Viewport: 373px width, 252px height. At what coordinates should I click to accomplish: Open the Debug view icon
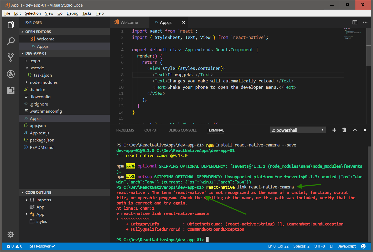[x=11, y=74]
